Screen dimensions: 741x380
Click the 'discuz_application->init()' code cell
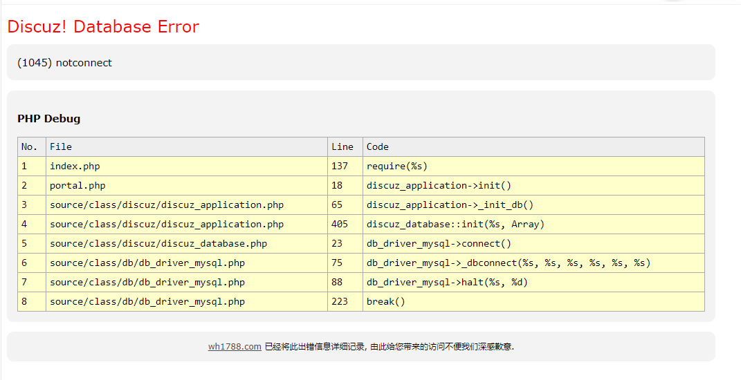[533, 186]
